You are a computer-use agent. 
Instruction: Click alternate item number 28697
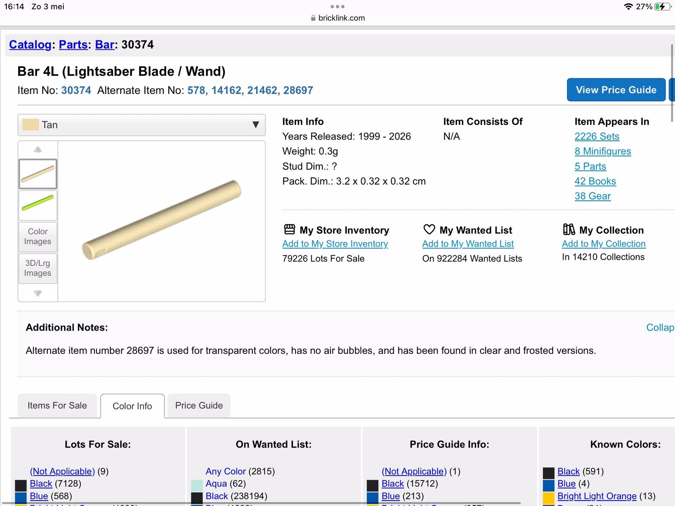coord(298,90)
